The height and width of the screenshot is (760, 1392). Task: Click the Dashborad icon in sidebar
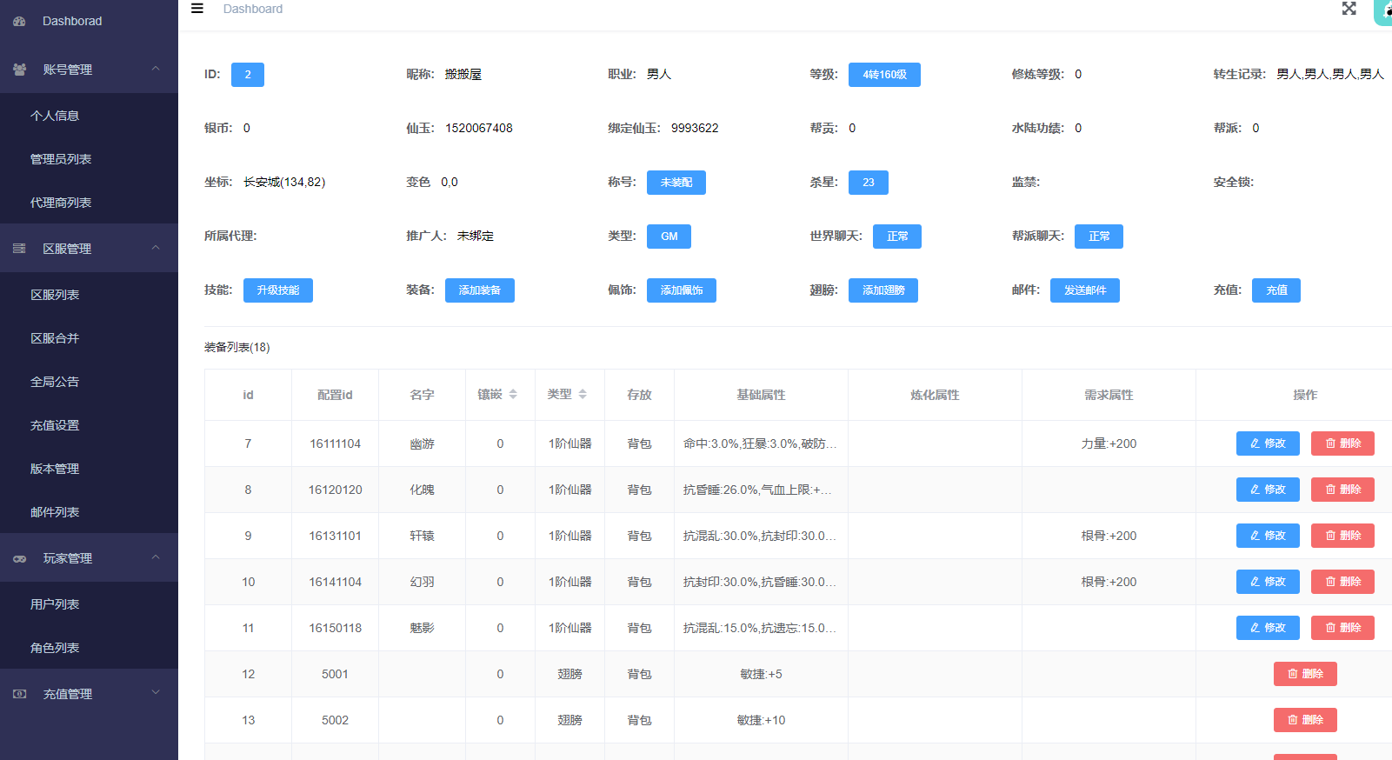click(19, 21)
